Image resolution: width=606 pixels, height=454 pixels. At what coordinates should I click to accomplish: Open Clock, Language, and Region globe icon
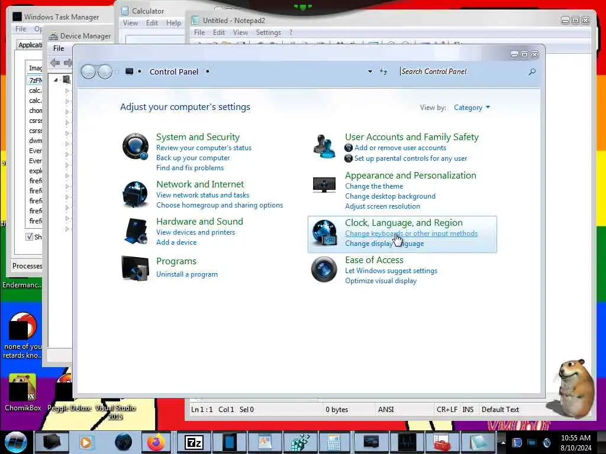pos(324,232)
